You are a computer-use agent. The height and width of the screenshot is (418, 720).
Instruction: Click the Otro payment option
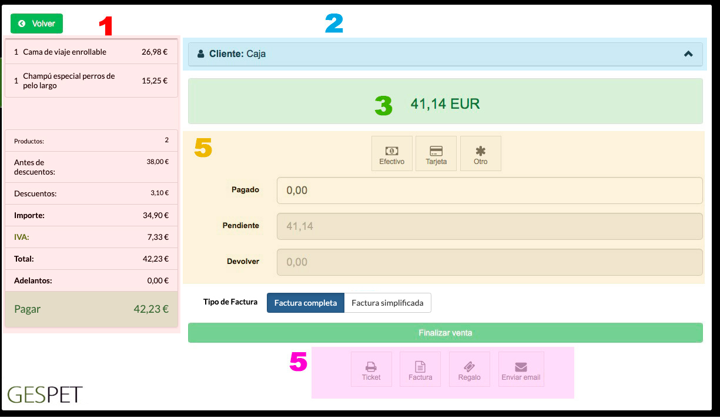coord(480,153)
